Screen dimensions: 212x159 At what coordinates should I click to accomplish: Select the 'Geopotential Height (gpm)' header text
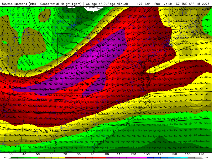(61, 4)
